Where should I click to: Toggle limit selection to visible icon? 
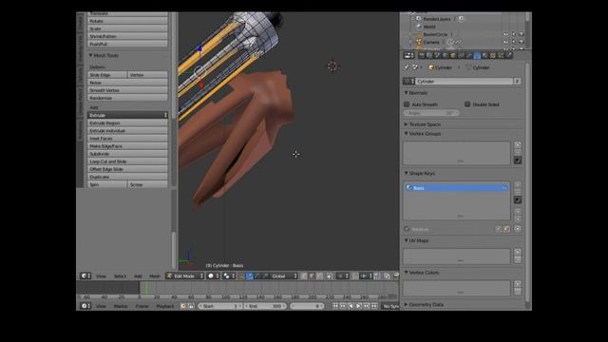pos(330,276)
